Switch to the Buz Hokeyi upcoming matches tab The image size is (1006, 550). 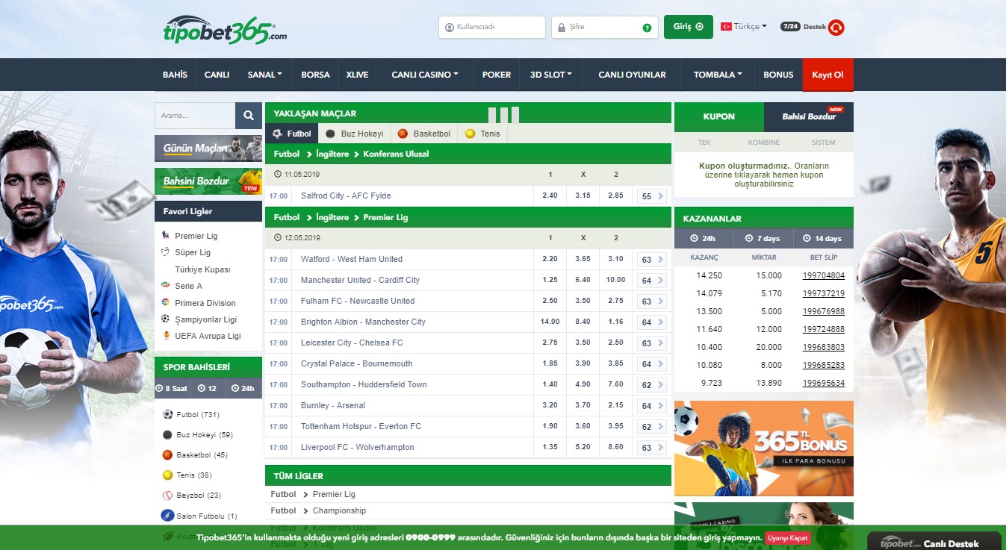pos(355,134)
